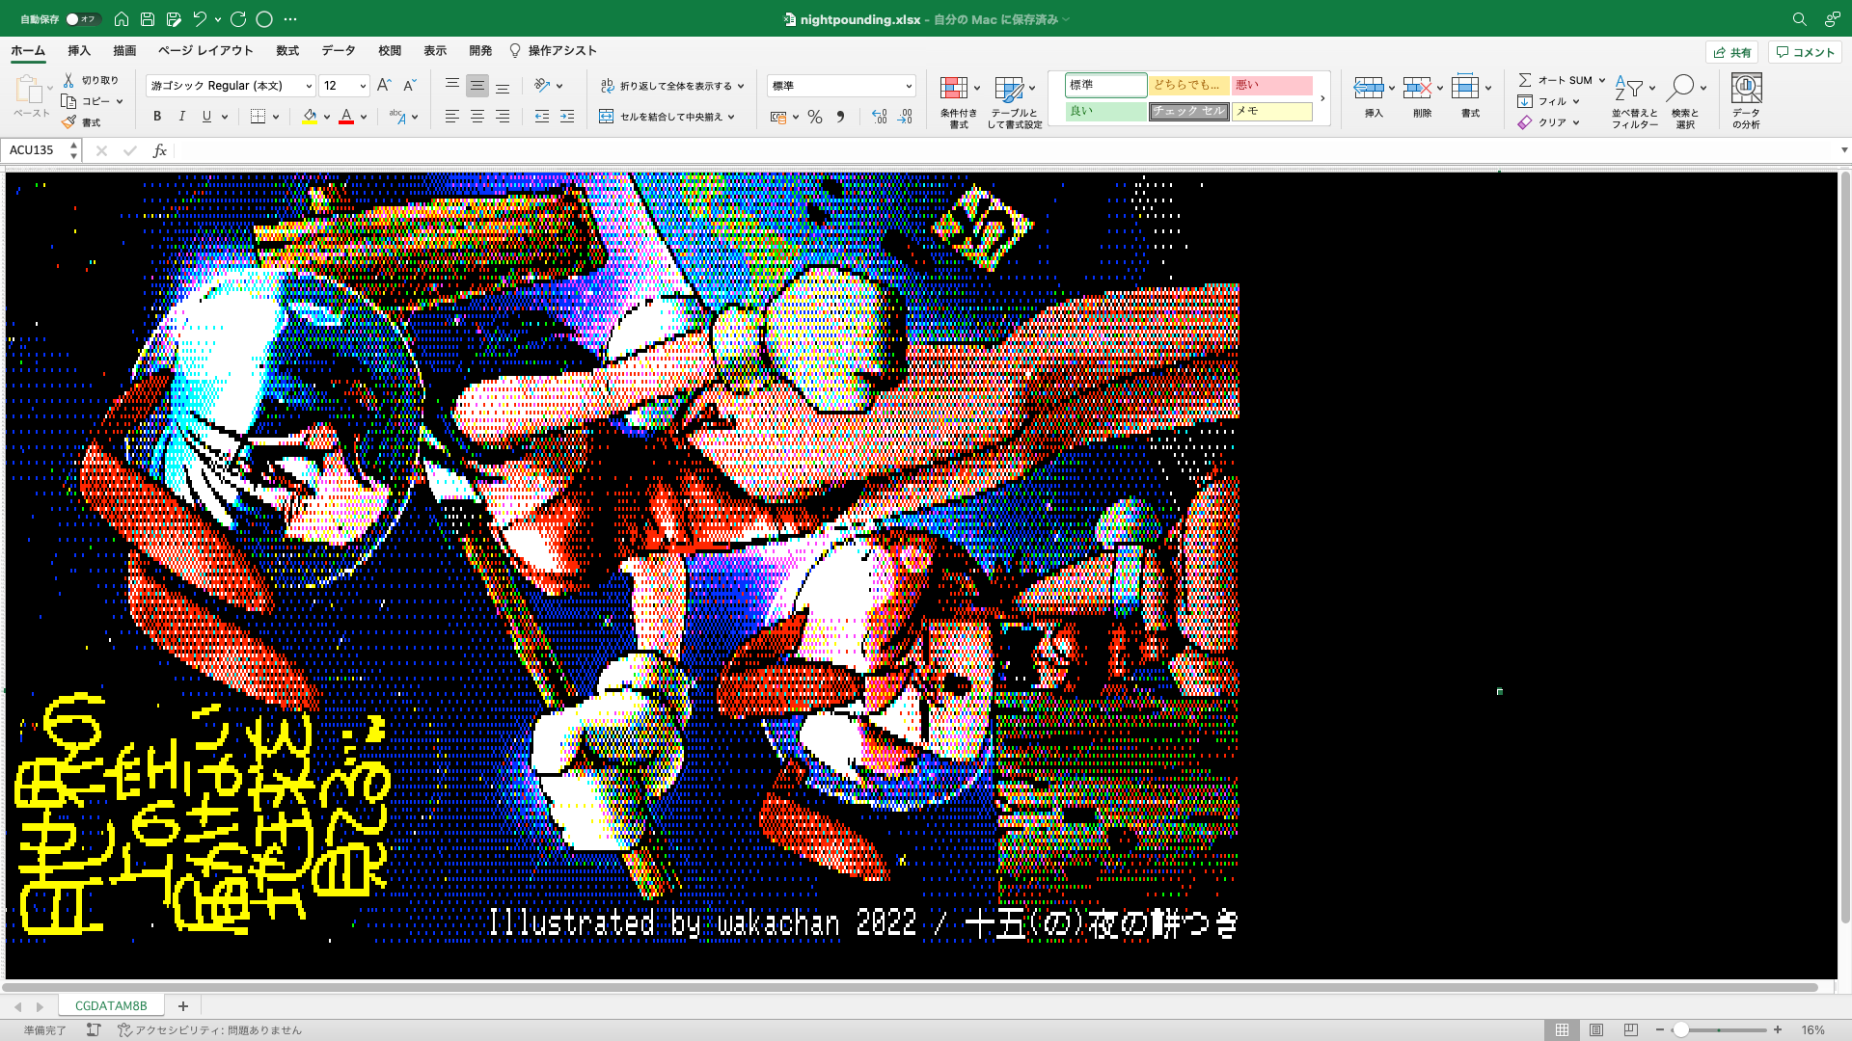Toggle align left
The height and width of the screenshot is (1041, 1852).
(451, 117)
